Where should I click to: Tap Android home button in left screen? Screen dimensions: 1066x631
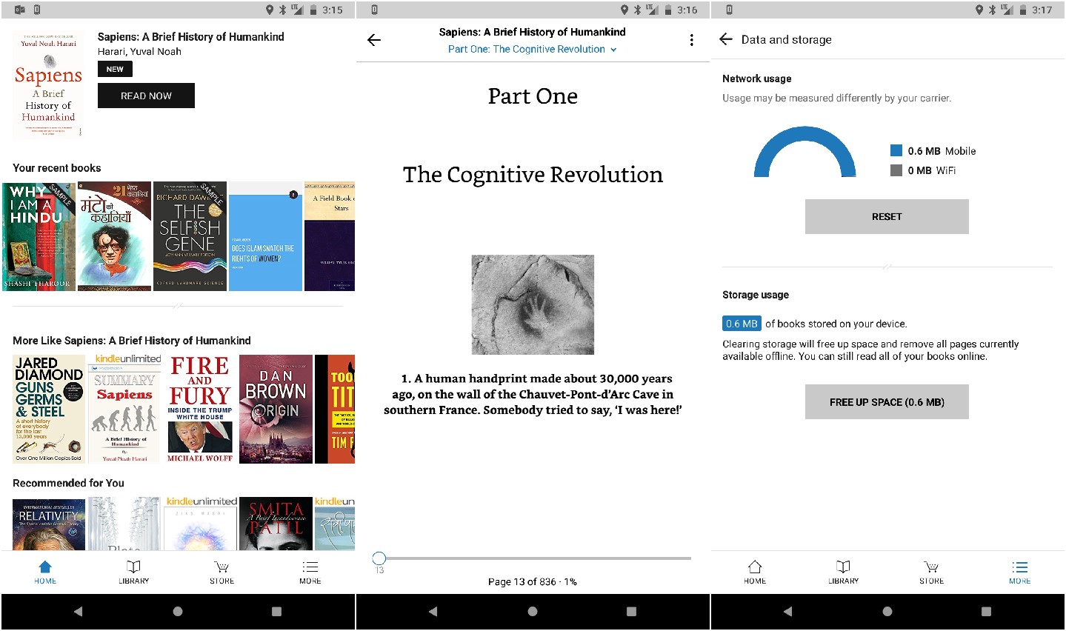(x=178, y=612)
